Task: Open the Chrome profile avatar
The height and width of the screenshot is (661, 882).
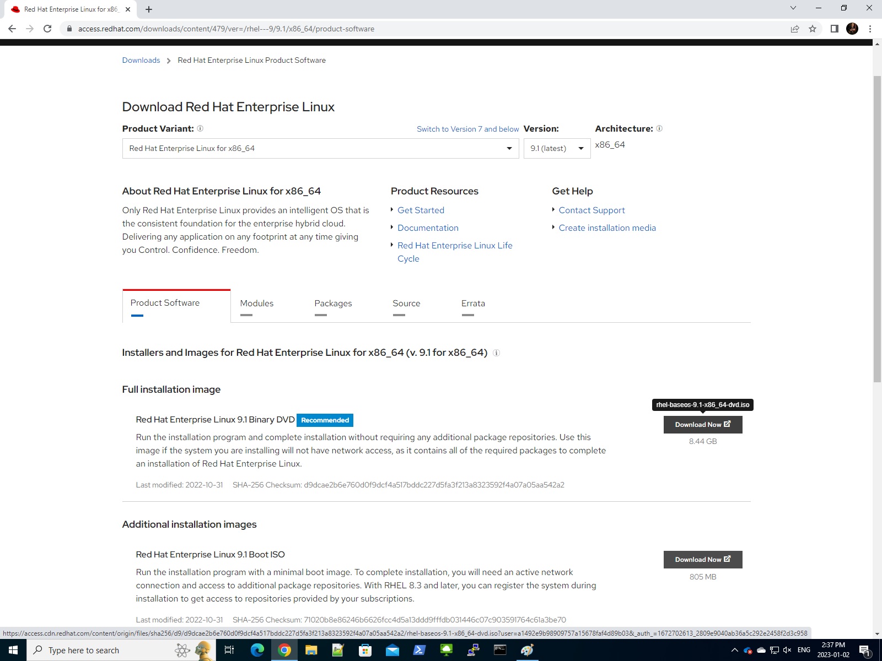Action: click(852, 29)
